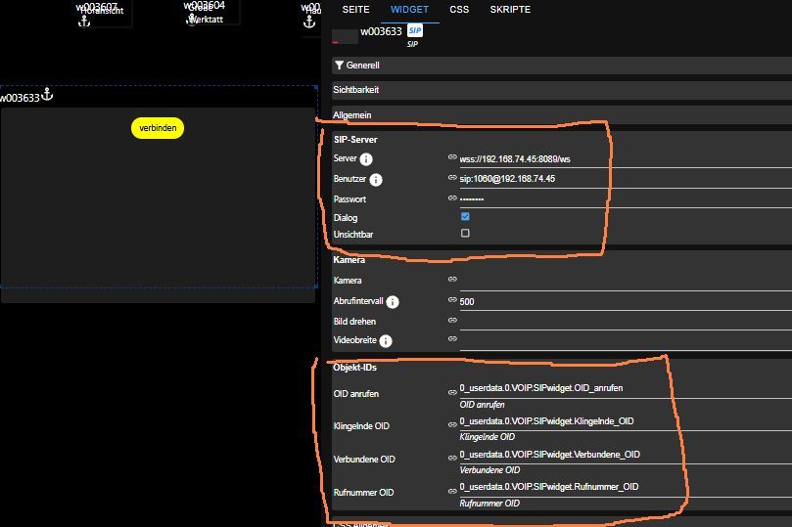The image size is (792, 527).
Task: Edit the Verbundene_OID object ID field
Action: [626, 455]
